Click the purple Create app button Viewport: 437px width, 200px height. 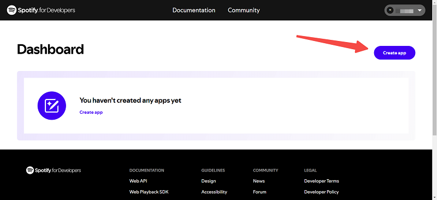[394, 52]
